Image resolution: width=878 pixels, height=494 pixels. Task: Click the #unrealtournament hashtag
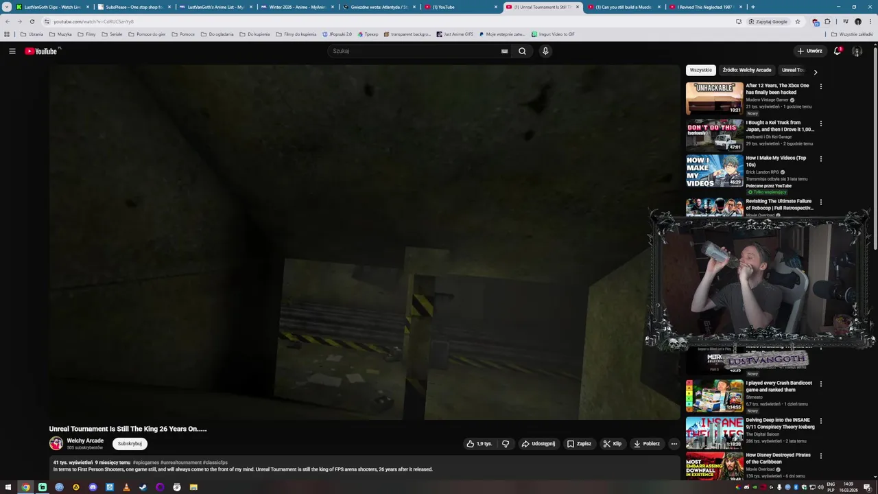(x=181, y=462)
